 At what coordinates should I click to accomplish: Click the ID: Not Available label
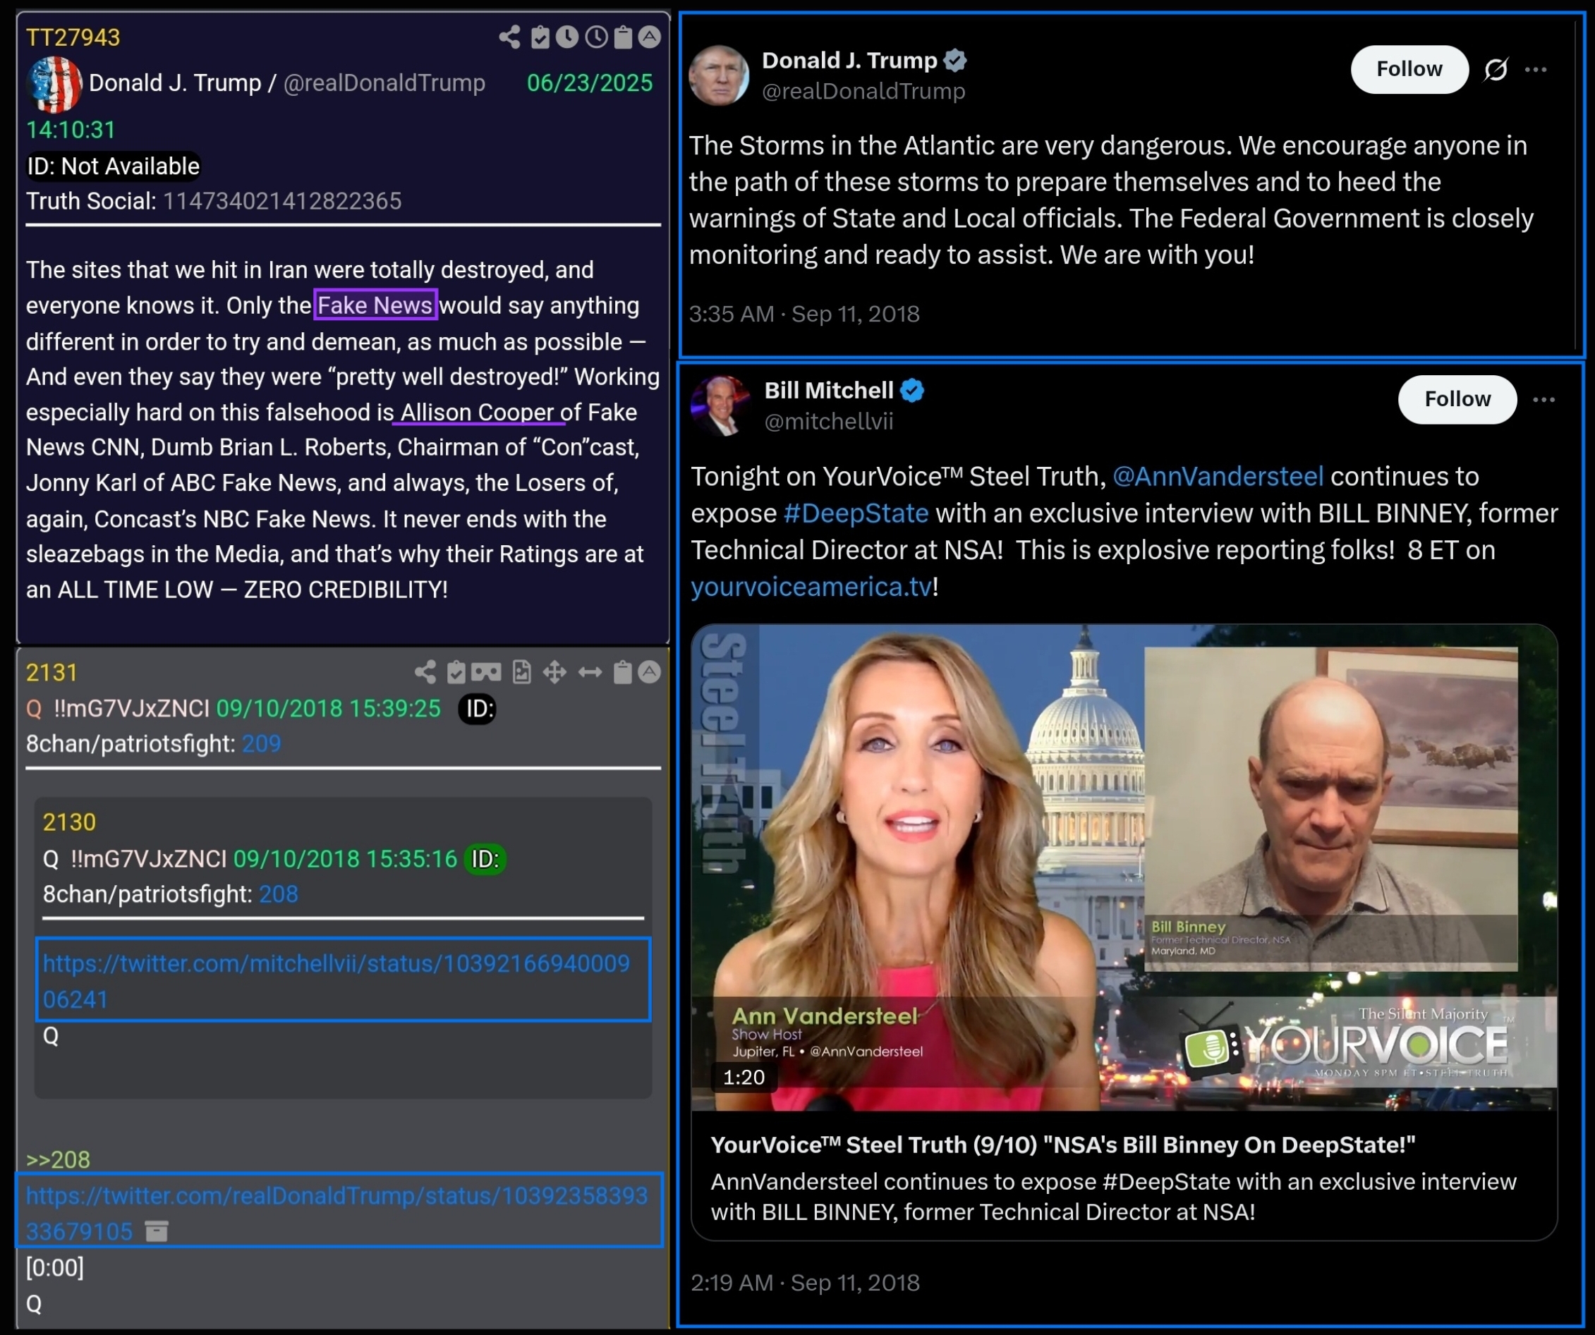(x=113, y=166)
